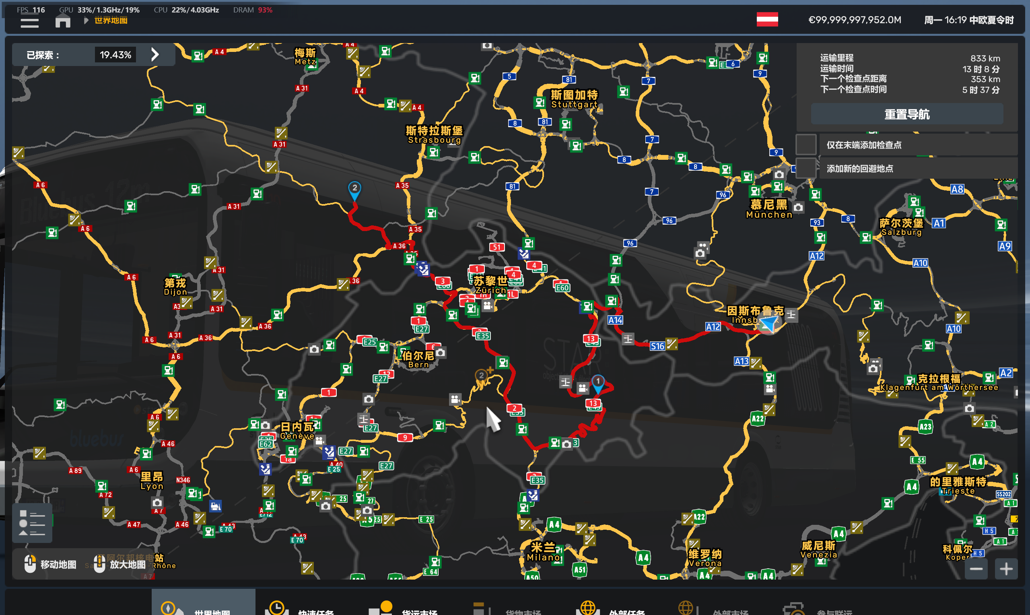The width and height of the screenshot is (1030, 615).
Task: Click the 重置导航 reset navigation button
Action: coord(906,114)
